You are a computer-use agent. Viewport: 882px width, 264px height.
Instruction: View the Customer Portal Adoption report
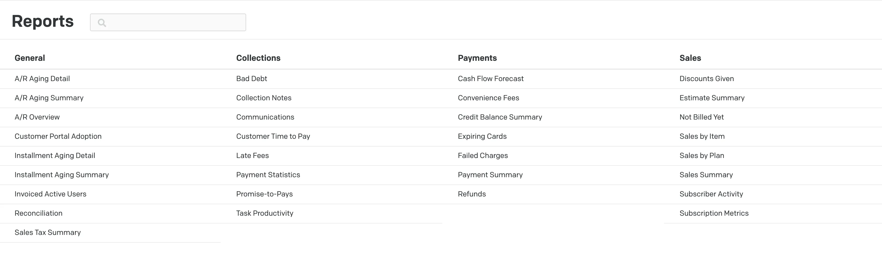58,136
